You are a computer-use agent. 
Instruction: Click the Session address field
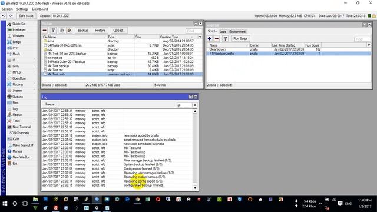click(60, 16)
